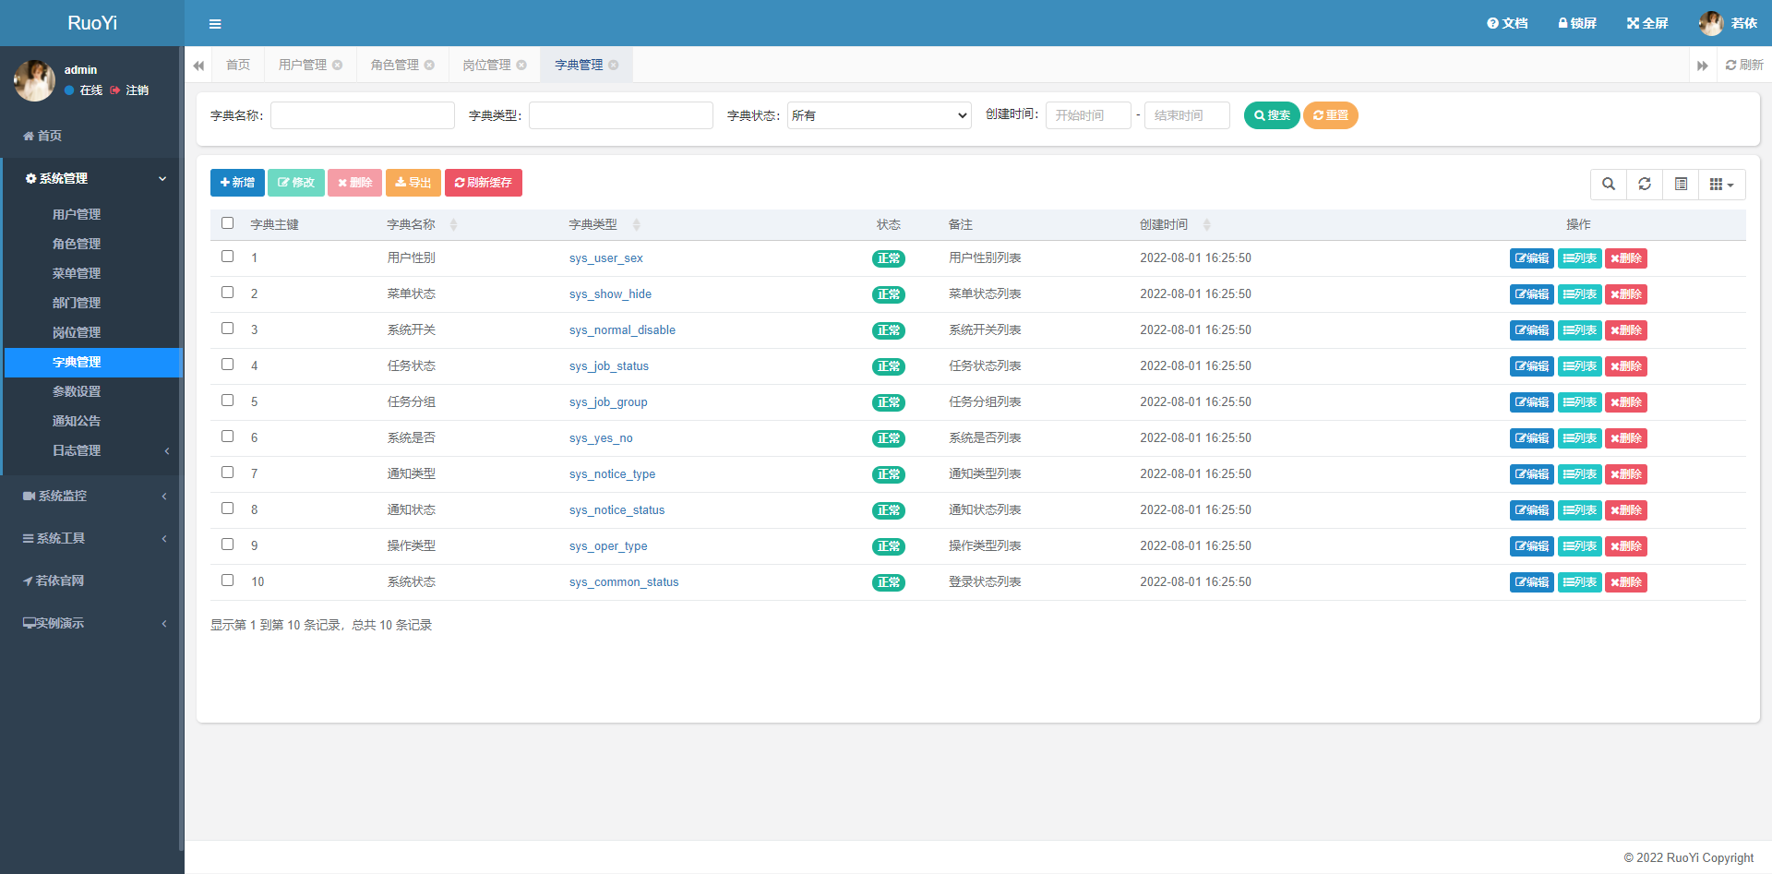Click the 字典名称 input field
This screenshot has width=1772, height=874.
pos(362,115)
